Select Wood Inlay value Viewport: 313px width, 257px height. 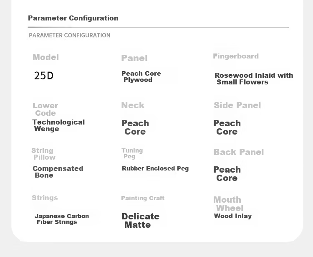pyautogui.click(x=233, y=216)
